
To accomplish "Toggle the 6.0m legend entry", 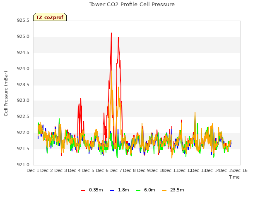I will pos(145,190).
